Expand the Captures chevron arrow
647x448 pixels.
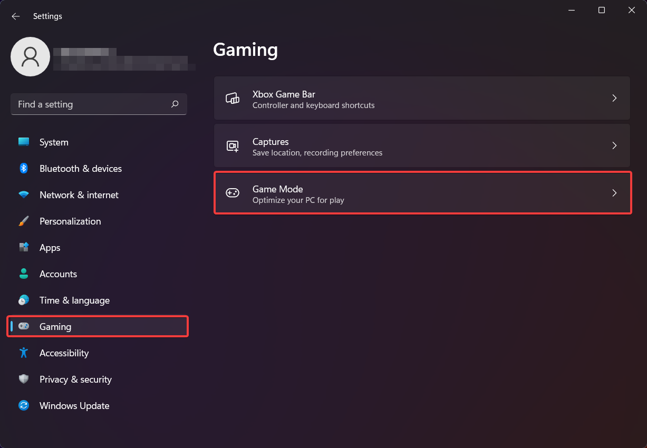tap(614, 145)
